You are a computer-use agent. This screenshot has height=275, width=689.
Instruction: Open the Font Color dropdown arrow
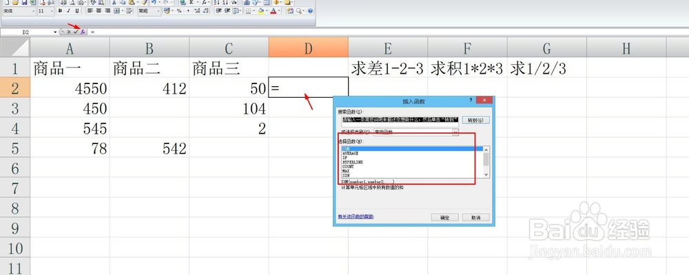coord(279,10)
